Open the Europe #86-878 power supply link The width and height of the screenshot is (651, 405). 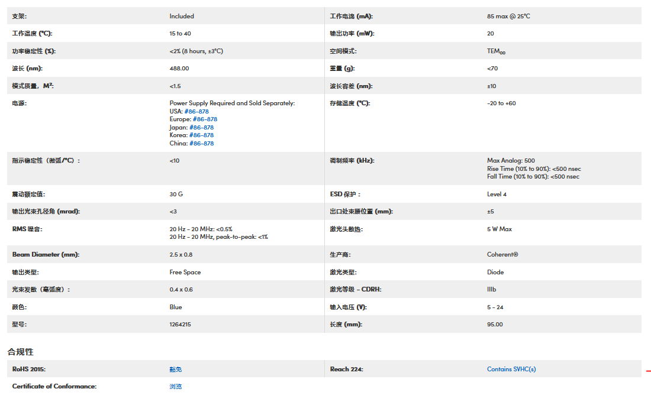[205, 119]
